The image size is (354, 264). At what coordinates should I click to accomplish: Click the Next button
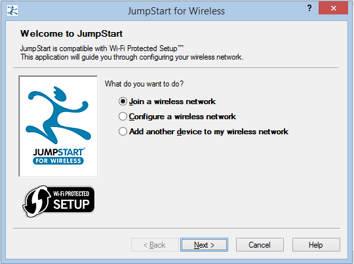(x=204, y=244)
